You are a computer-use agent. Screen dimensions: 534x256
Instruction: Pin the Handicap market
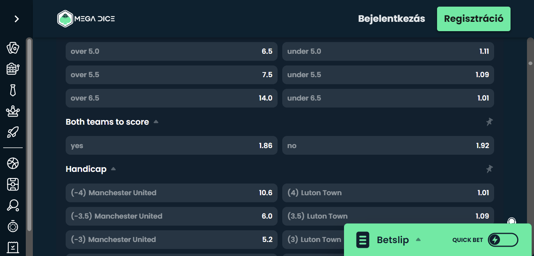tap(489, 169)
